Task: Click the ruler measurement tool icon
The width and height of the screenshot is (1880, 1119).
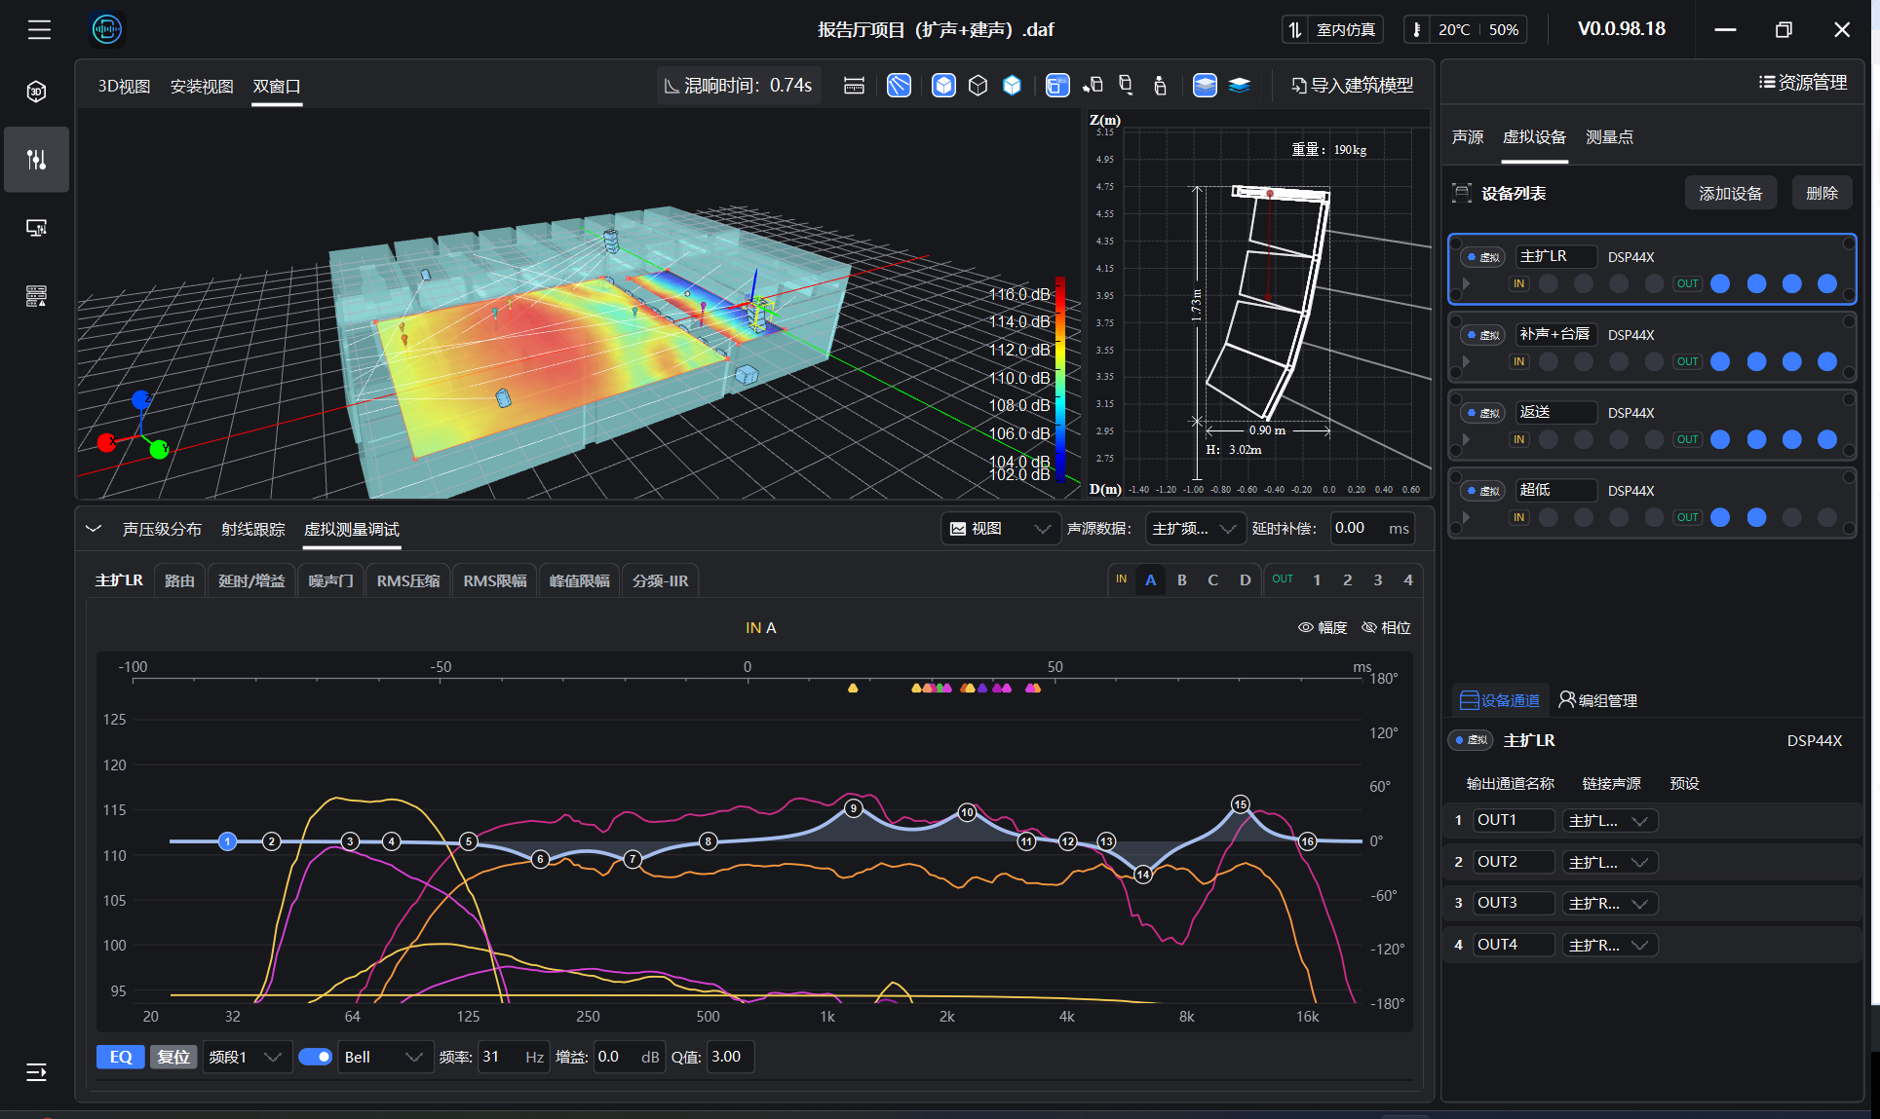Action: click(x=854, y=86)
